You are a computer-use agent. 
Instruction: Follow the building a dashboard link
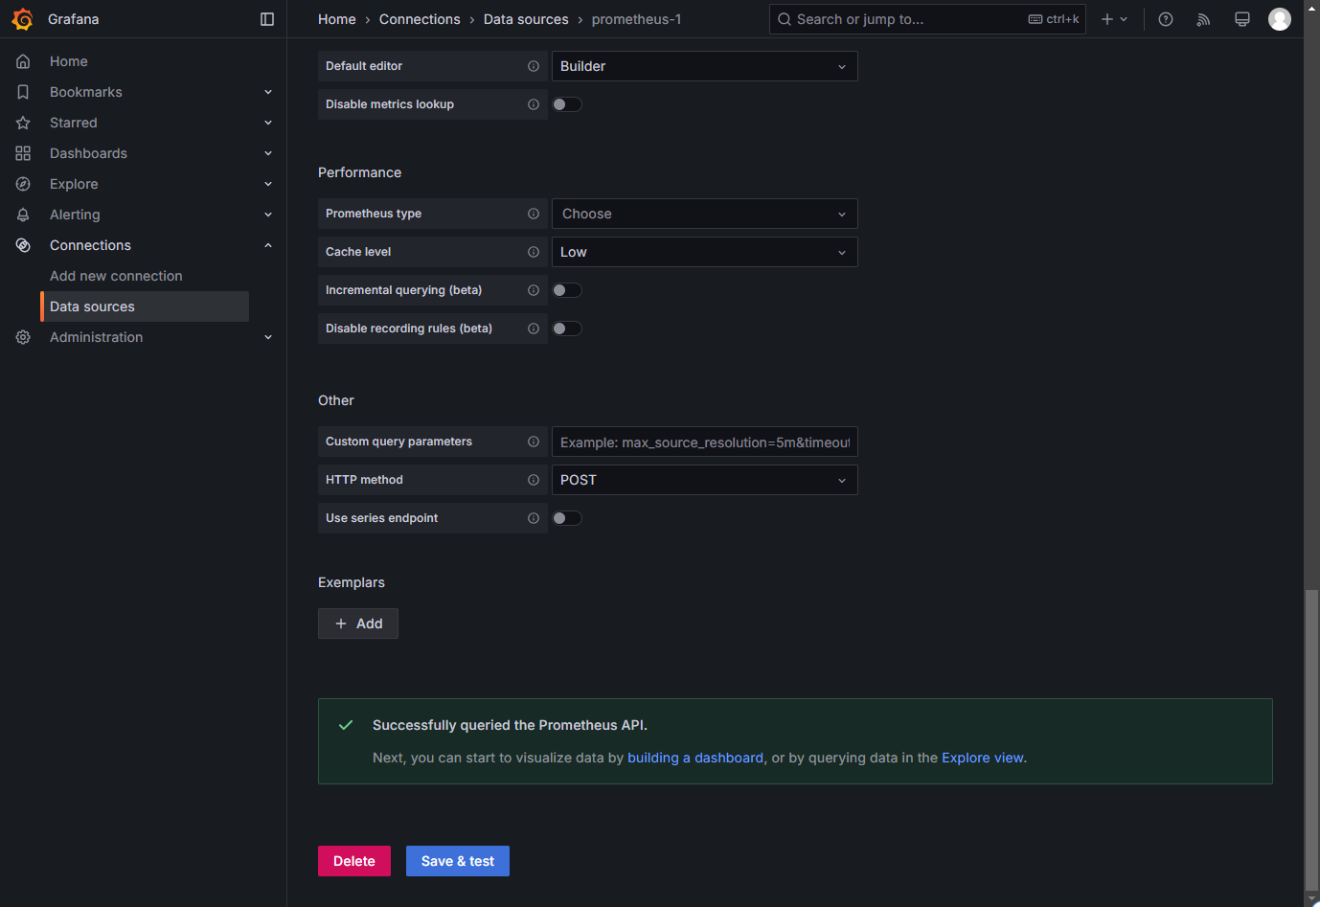[695, 758]
